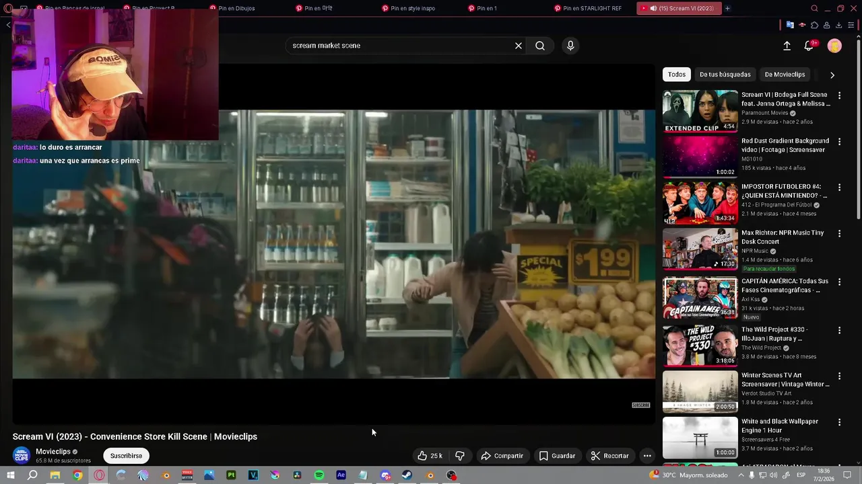Open File Explorer from the taskbar

[x=55, y=475]
